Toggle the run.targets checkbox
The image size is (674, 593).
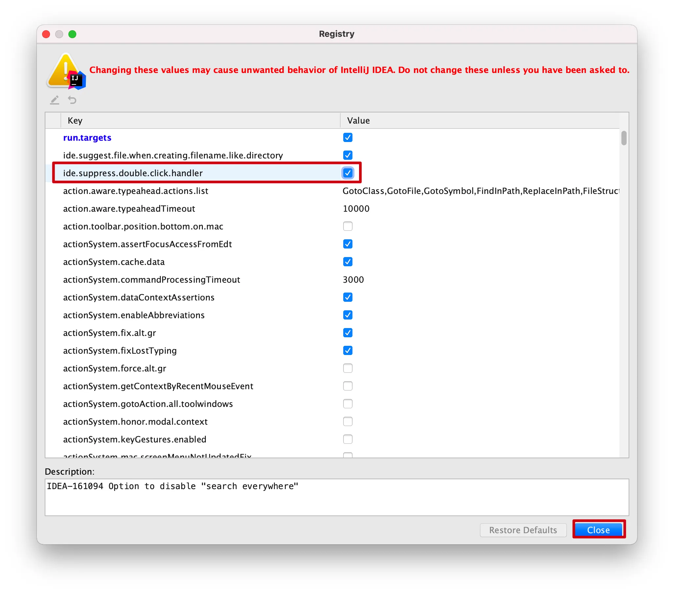348,137
